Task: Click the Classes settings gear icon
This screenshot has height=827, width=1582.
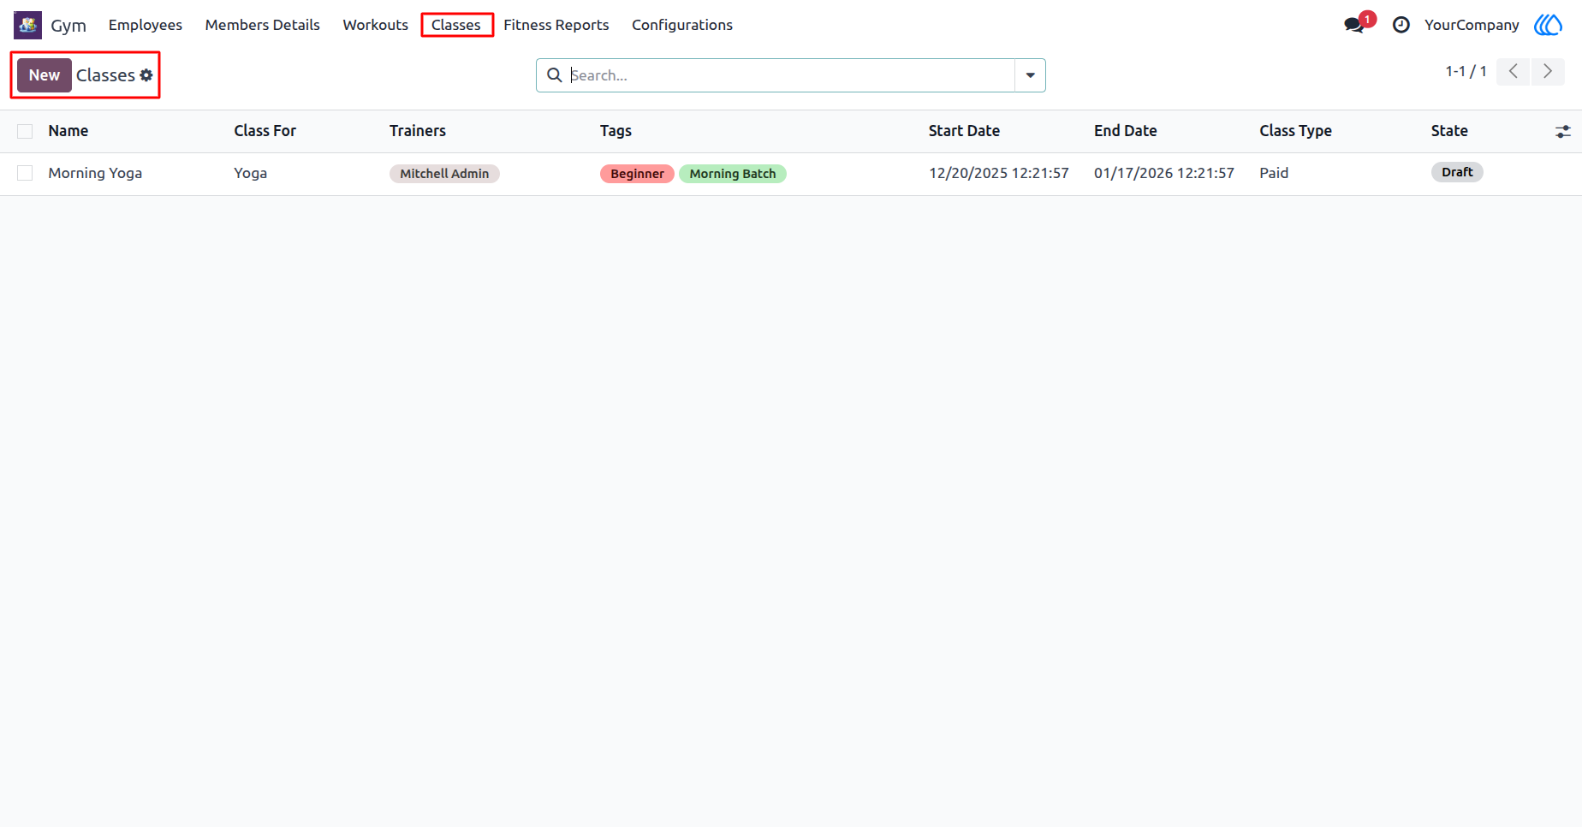Action: [x=146, y=75]
